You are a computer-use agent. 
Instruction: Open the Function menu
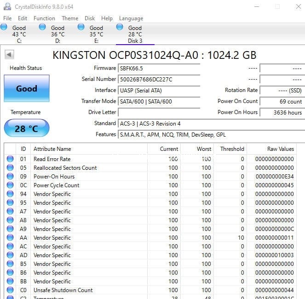(44, 18)
